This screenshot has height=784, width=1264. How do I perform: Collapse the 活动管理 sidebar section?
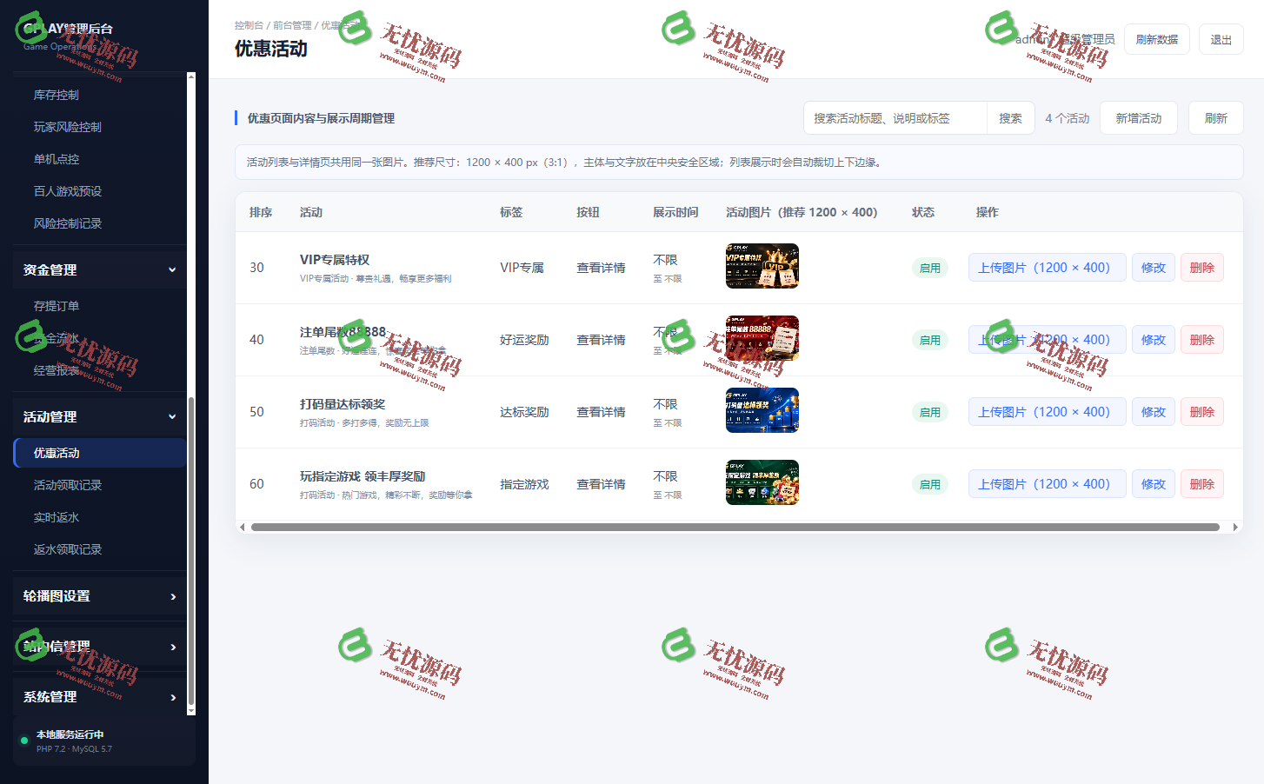coord(99,416)
